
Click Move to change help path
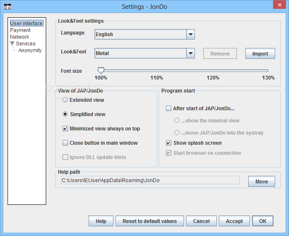coord(262,181)
